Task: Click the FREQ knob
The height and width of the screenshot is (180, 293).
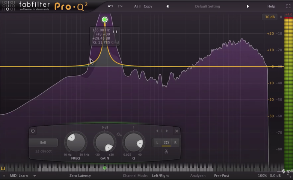Action: [x=76, y=142]
